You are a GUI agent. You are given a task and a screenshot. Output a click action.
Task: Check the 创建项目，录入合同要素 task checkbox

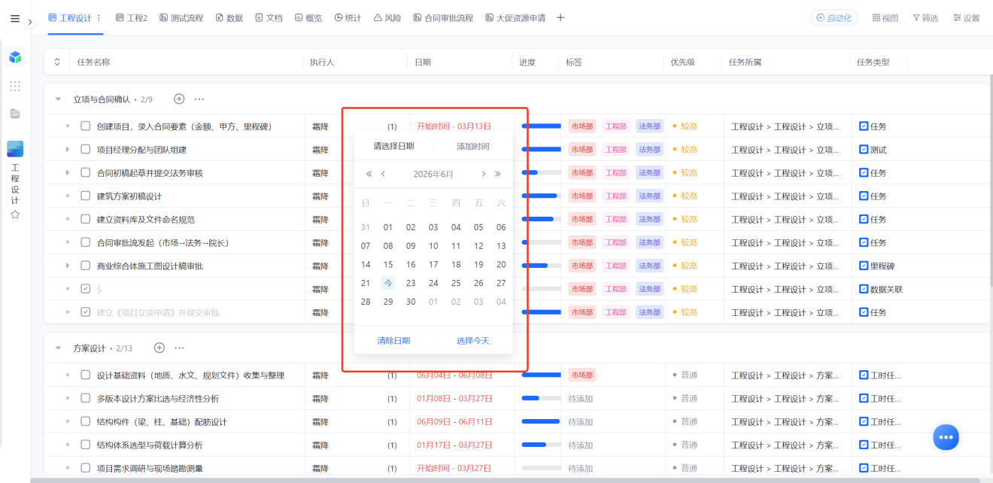[86, 126]
